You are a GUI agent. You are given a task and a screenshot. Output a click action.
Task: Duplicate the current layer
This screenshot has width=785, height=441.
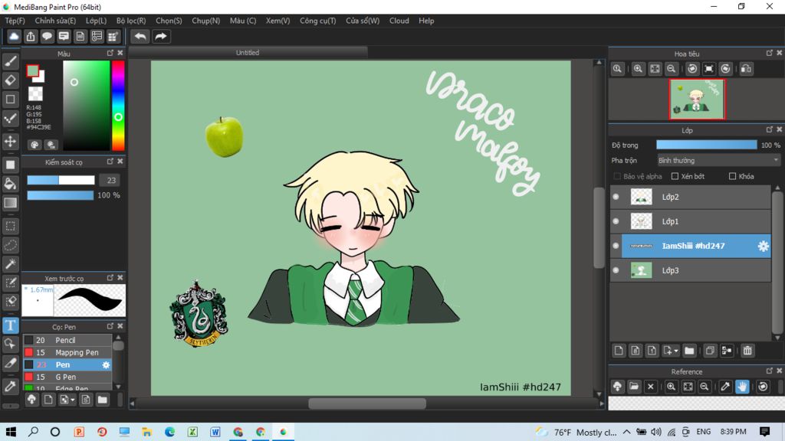point(710,351)
